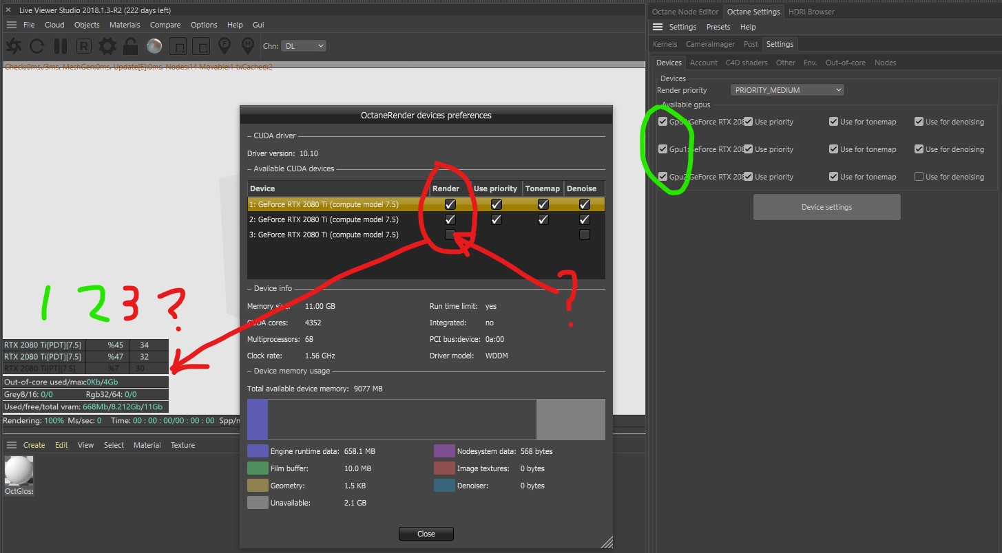Click the green Film buffer legend swatch
Viewport: 1002px width, 553px height.
click(x=258, y=468)
